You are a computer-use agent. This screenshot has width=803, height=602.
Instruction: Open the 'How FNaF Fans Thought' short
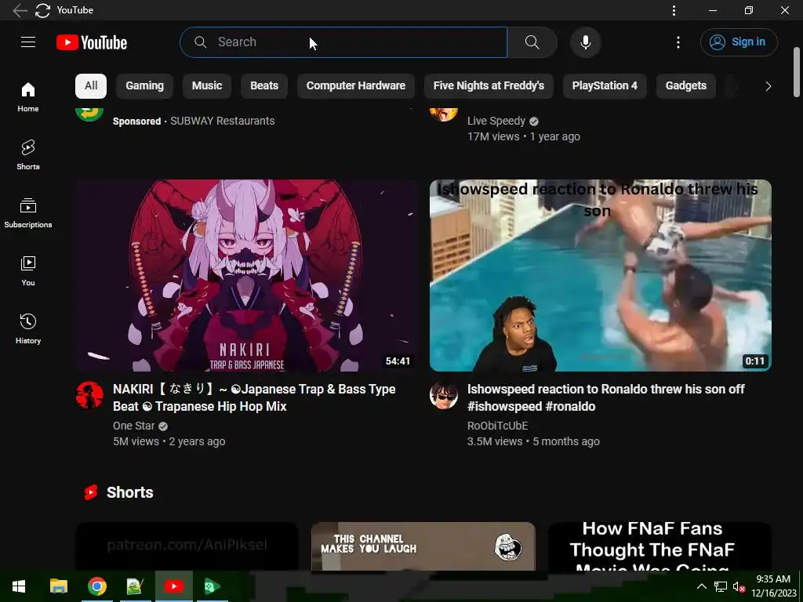(x=659, y=546)
